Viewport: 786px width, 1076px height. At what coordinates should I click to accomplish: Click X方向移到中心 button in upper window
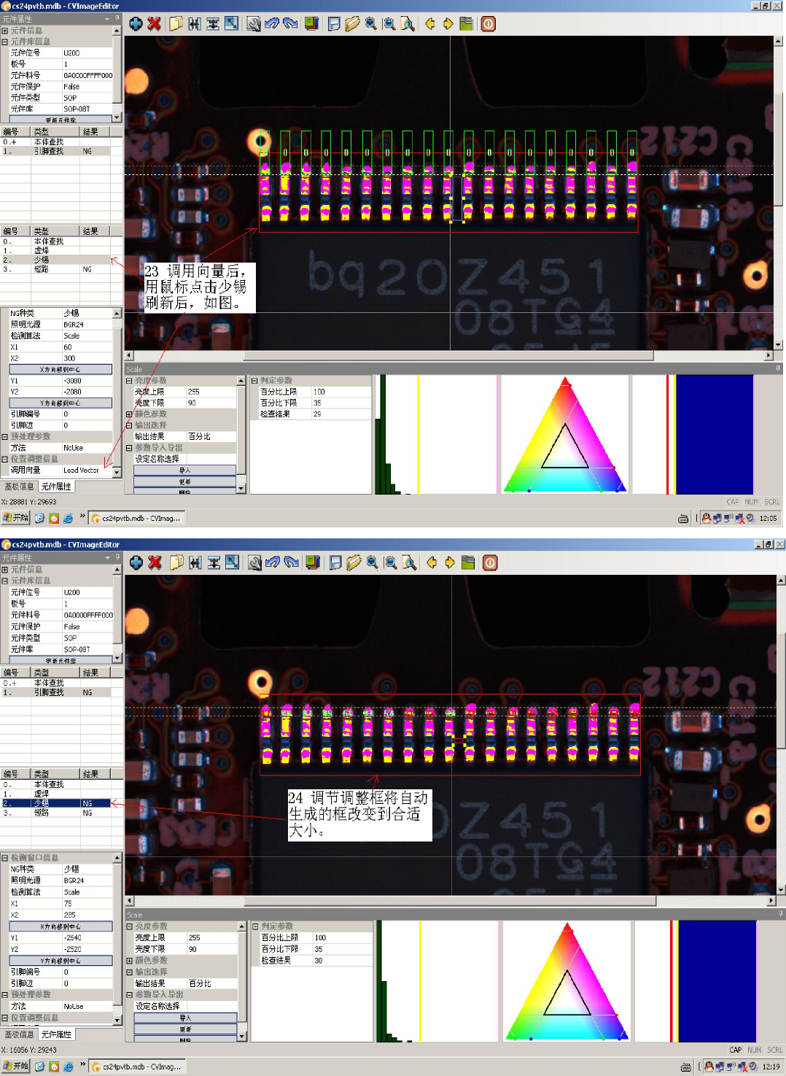pos(61,369)
